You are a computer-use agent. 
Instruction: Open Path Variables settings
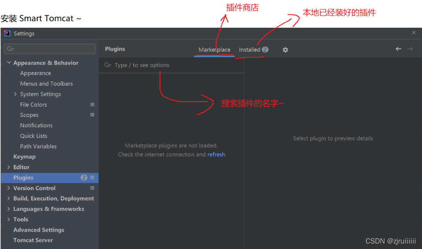38,147
